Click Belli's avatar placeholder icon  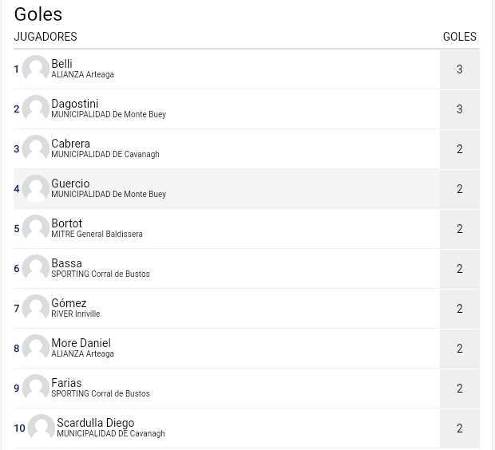coord(36,69)
